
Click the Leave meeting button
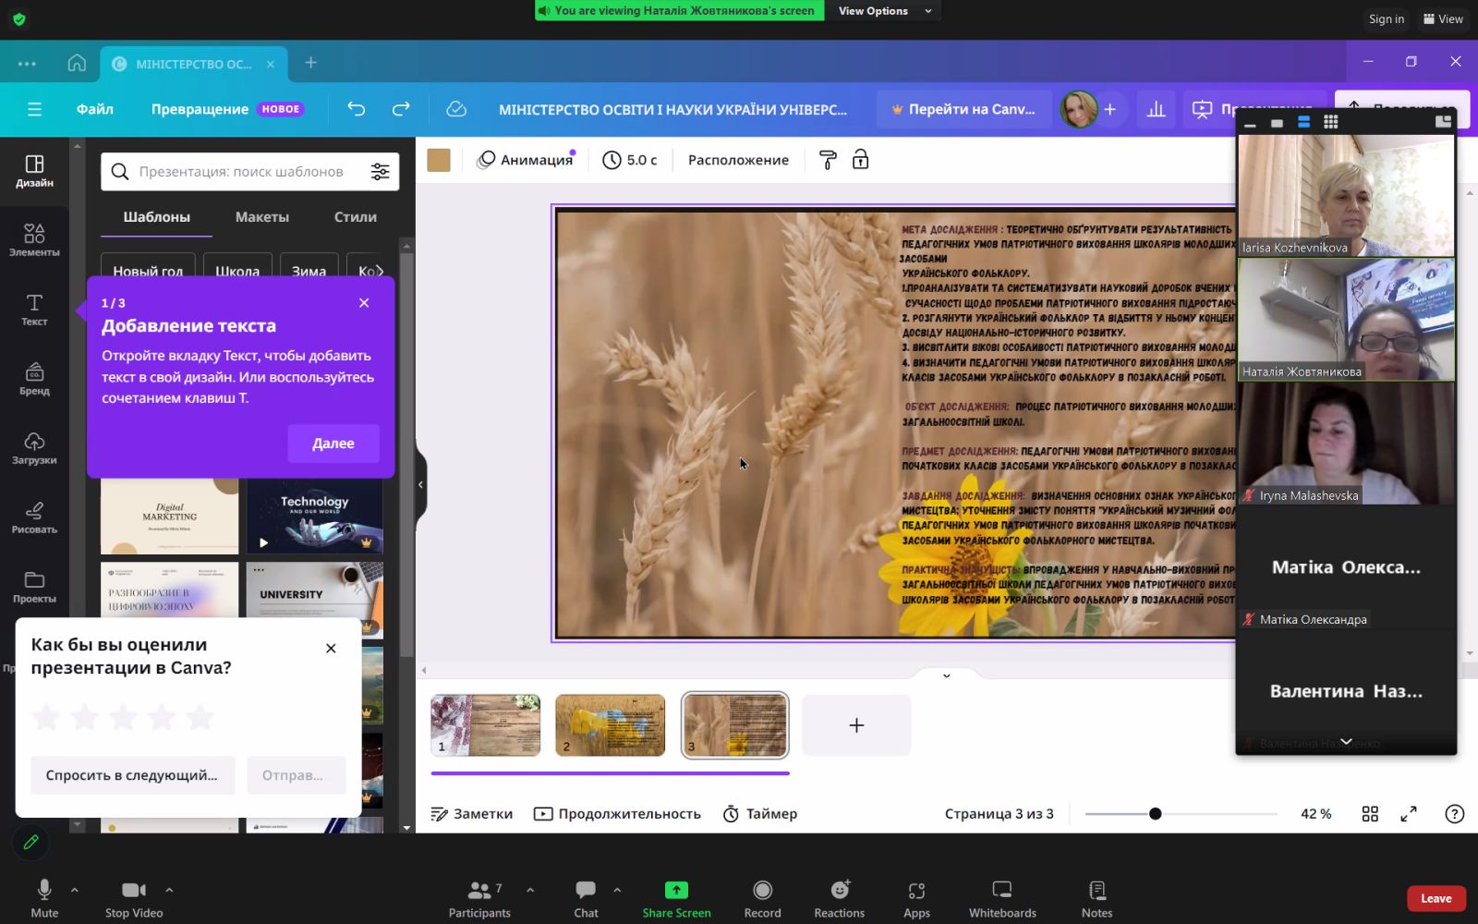pos(1436,898)
